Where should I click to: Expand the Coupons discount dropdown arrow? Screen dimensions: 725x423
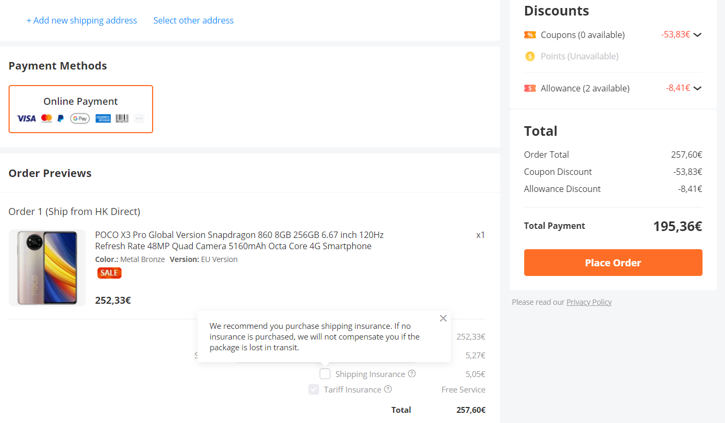pyautogui.click(x=697, y=35)
